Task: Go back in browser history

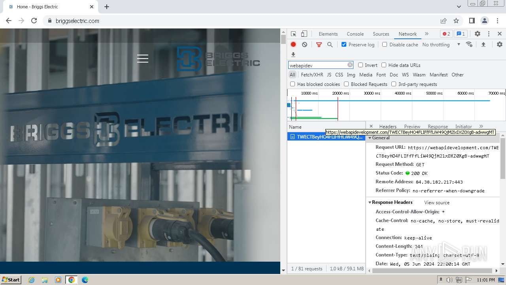Action: (9, 21)
